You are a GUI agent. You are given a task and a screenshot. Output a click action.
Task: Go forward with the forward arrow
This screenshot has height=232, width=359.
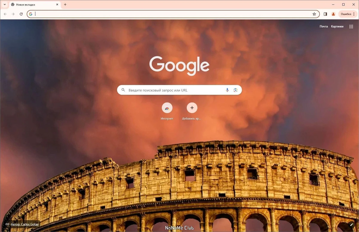click(x=13, y=14)
